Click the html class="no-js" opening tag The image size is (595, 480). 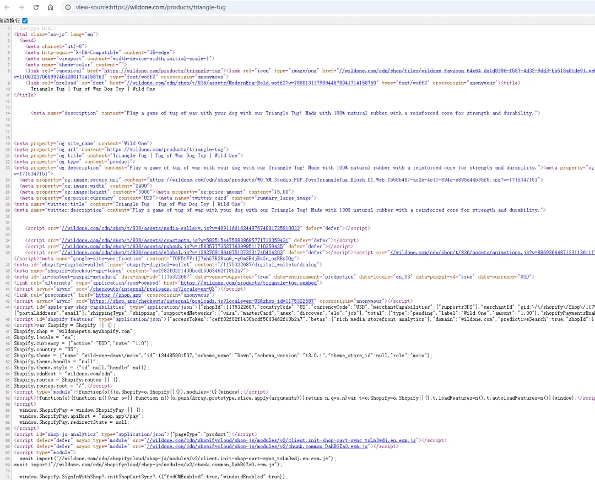click(56, 34)
